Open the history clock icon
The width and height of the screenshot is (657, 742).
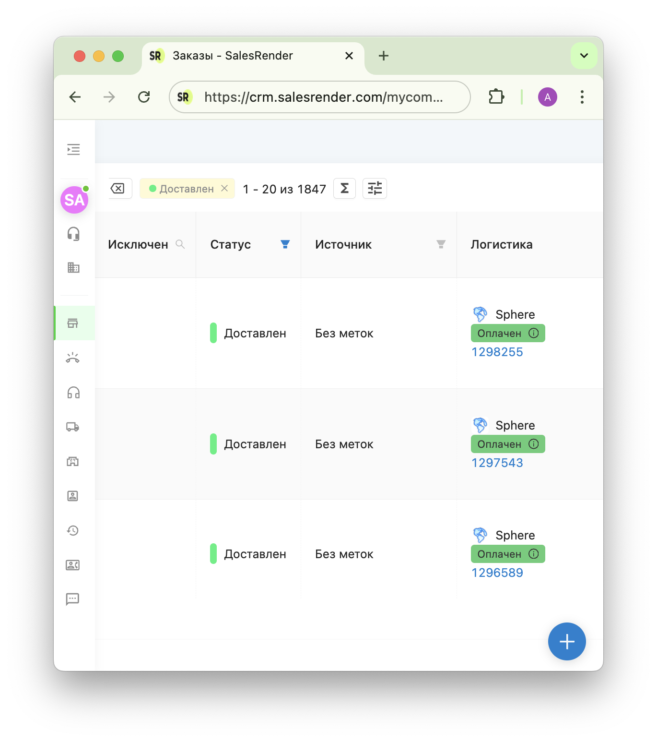click(x=73, y=530)
